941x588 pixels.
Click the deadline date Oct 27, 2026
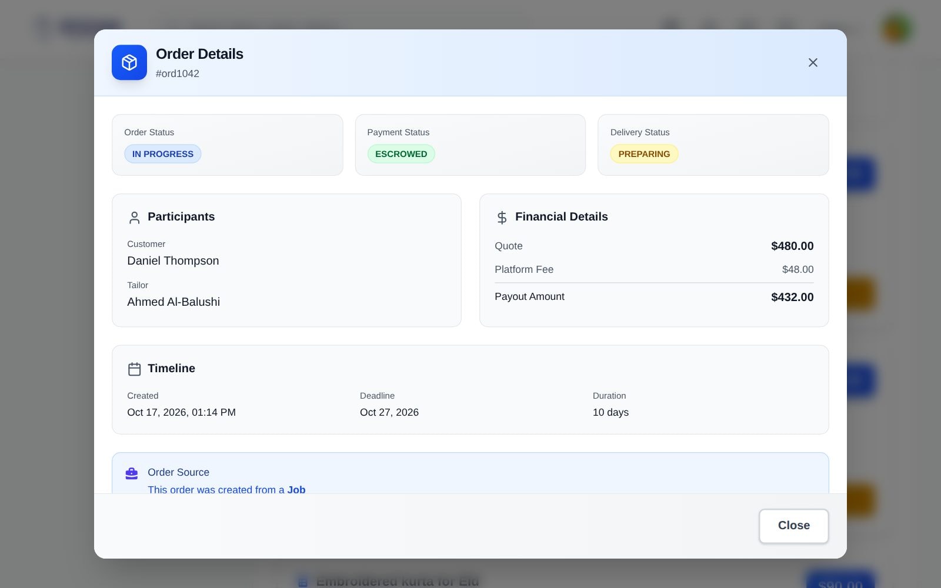[x=389, y=412]
